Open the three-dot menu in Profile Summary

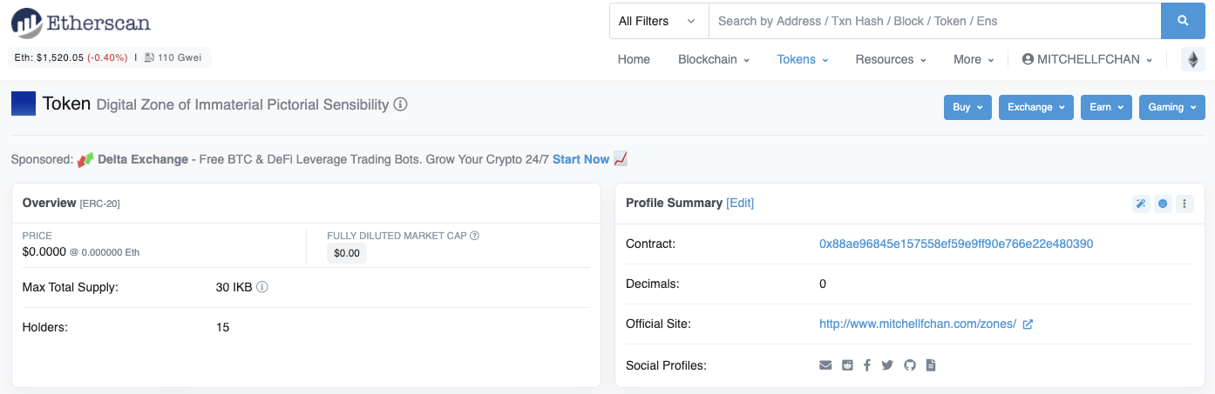tap(1184, 204)
